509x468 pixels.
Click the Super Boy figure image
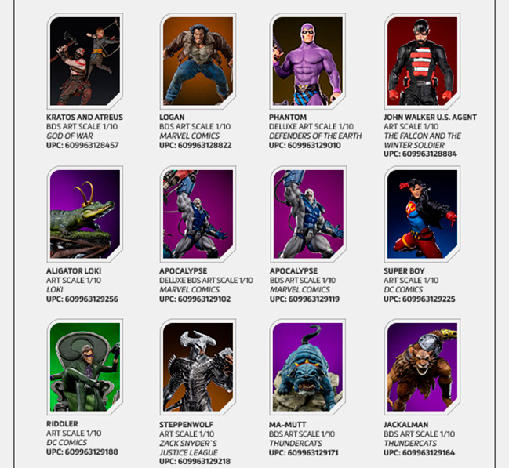pos(422,214)
